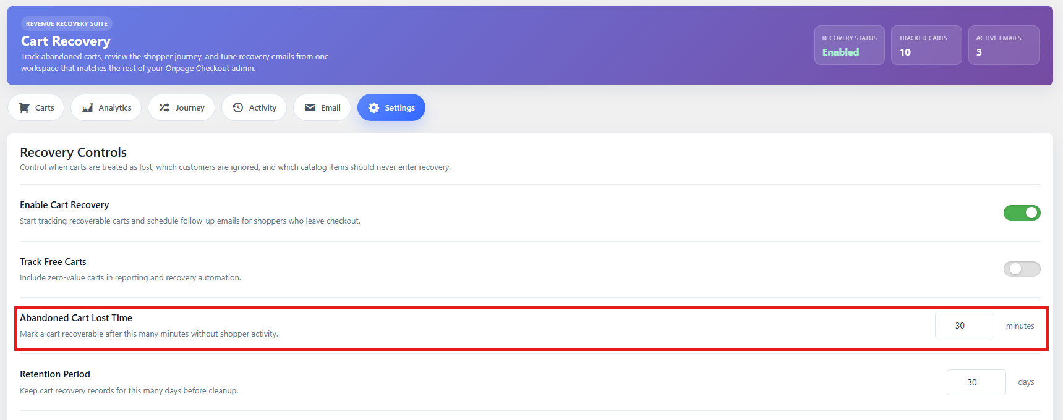This screenshot has height=420, width=1063.
Task: Click the shuffle arrows icon for Journey
Action: point(164,107)
